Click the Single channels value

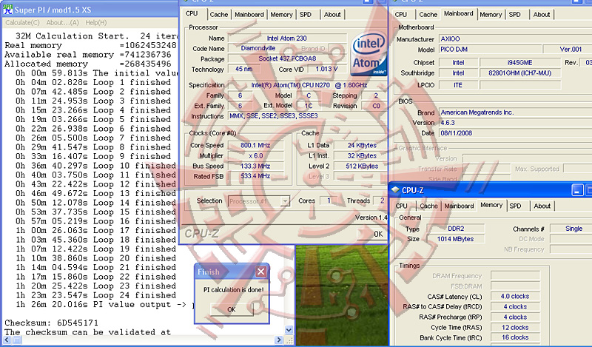click(571, 229)
